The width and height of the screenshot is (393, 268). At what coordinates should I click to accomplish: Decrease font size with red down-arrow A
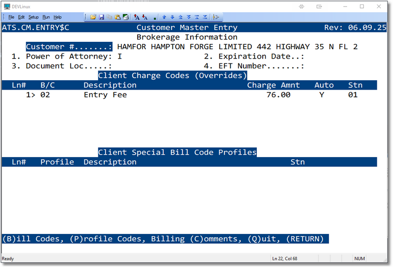coord(145,17)
